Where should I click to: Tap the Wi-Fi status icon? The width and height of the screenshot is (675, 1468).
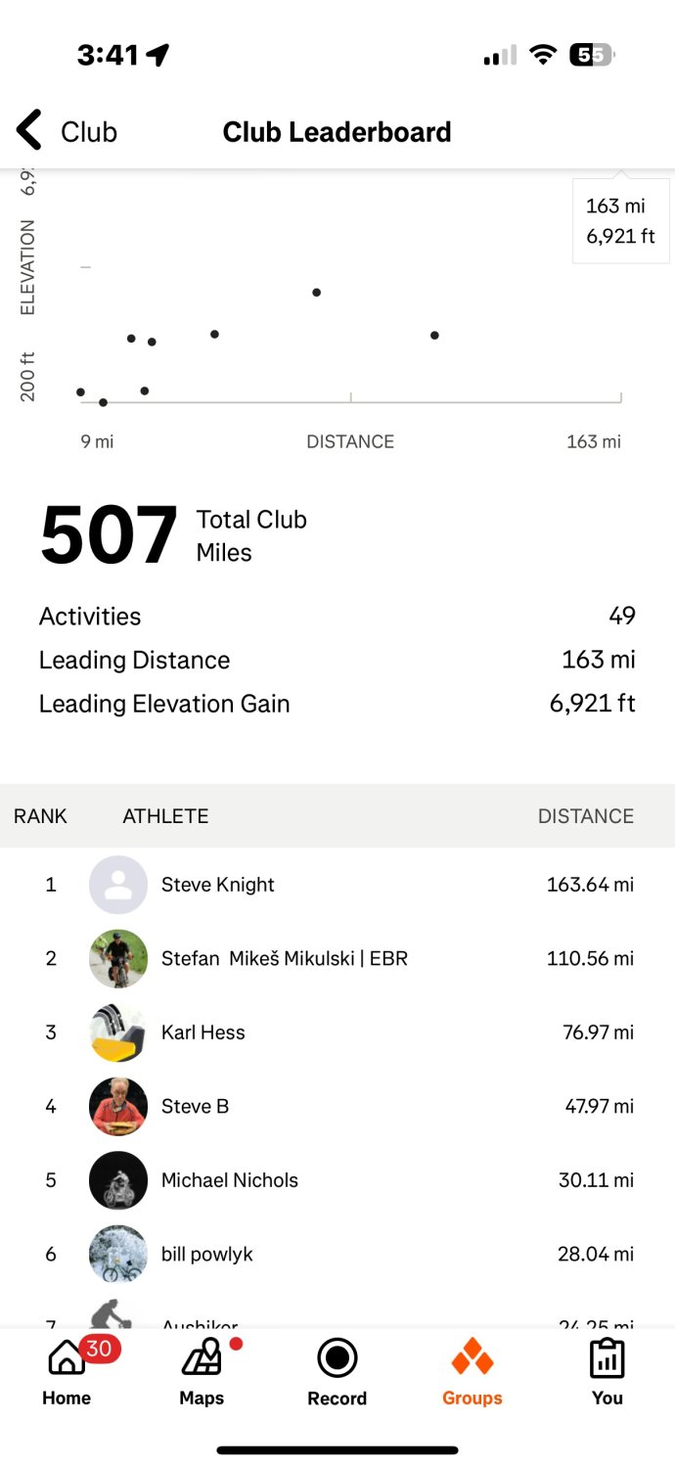coord(543,56)
